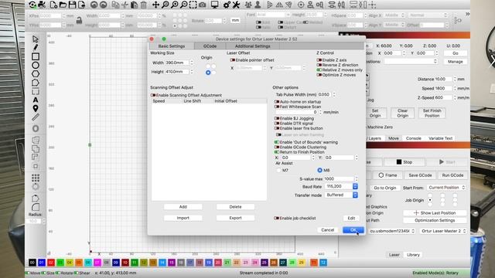The height and width of the screenshot is (278, 495).
Task: Pick the Rectangle drawing tool
Action: (36, 56)
